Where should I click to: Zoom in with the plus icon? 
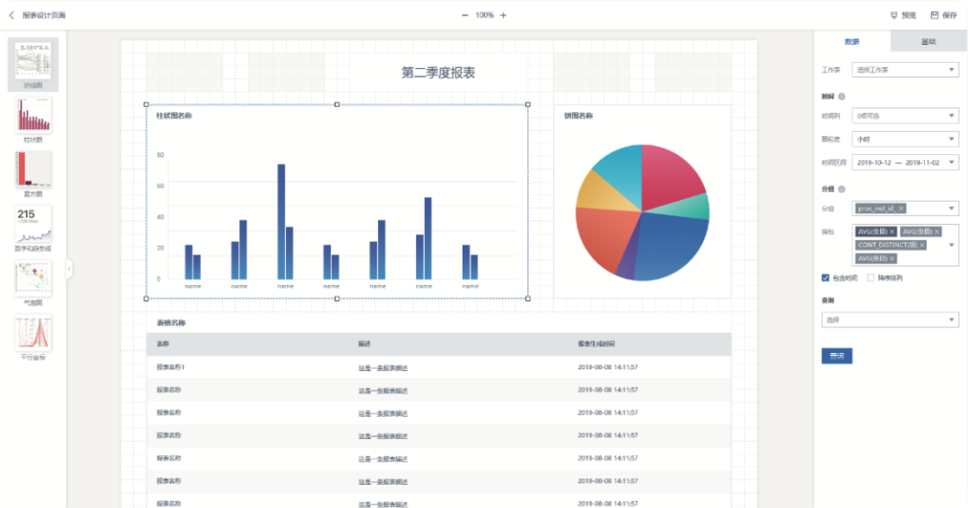coord(503,15)
